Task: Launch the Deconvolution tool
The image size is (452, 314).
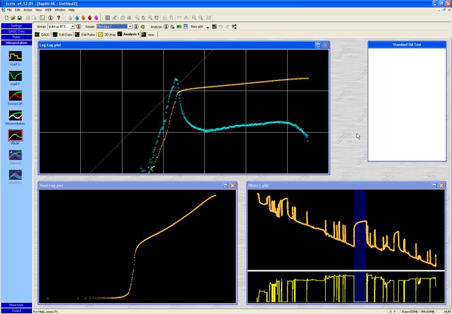Action: pyautogui.click(x=16, y=115)
